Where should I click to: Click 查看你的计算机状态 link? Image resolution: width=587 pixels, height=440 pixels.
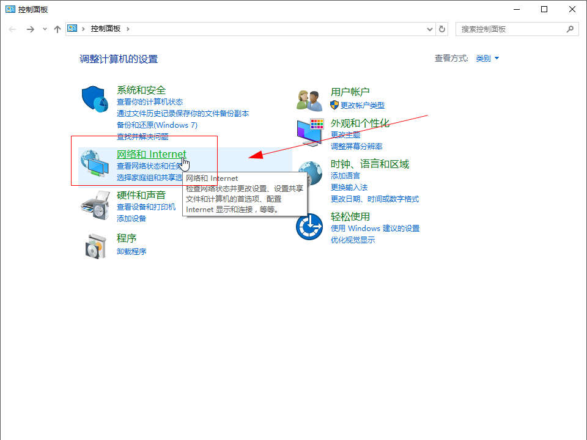[x=150, y=102]
